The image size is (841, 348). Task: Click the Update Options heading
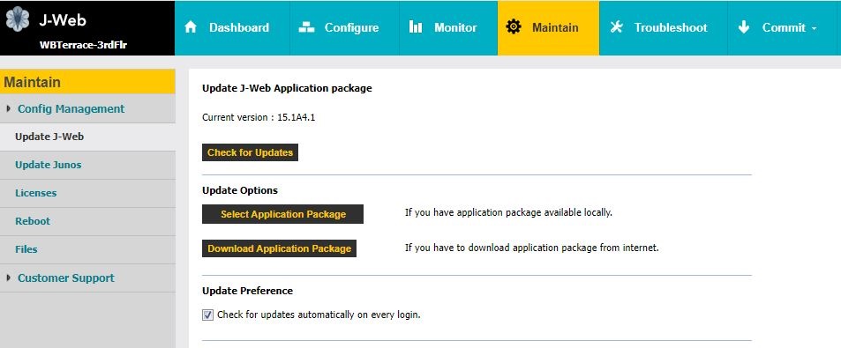pyautogui.click(x=240, y=190)
